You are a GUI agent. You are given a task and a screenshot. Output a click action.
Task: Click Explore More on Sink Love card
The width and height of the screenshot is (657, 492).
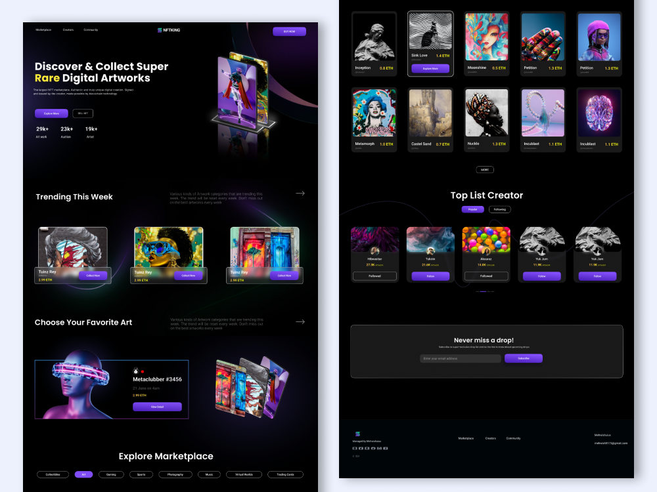430,69
